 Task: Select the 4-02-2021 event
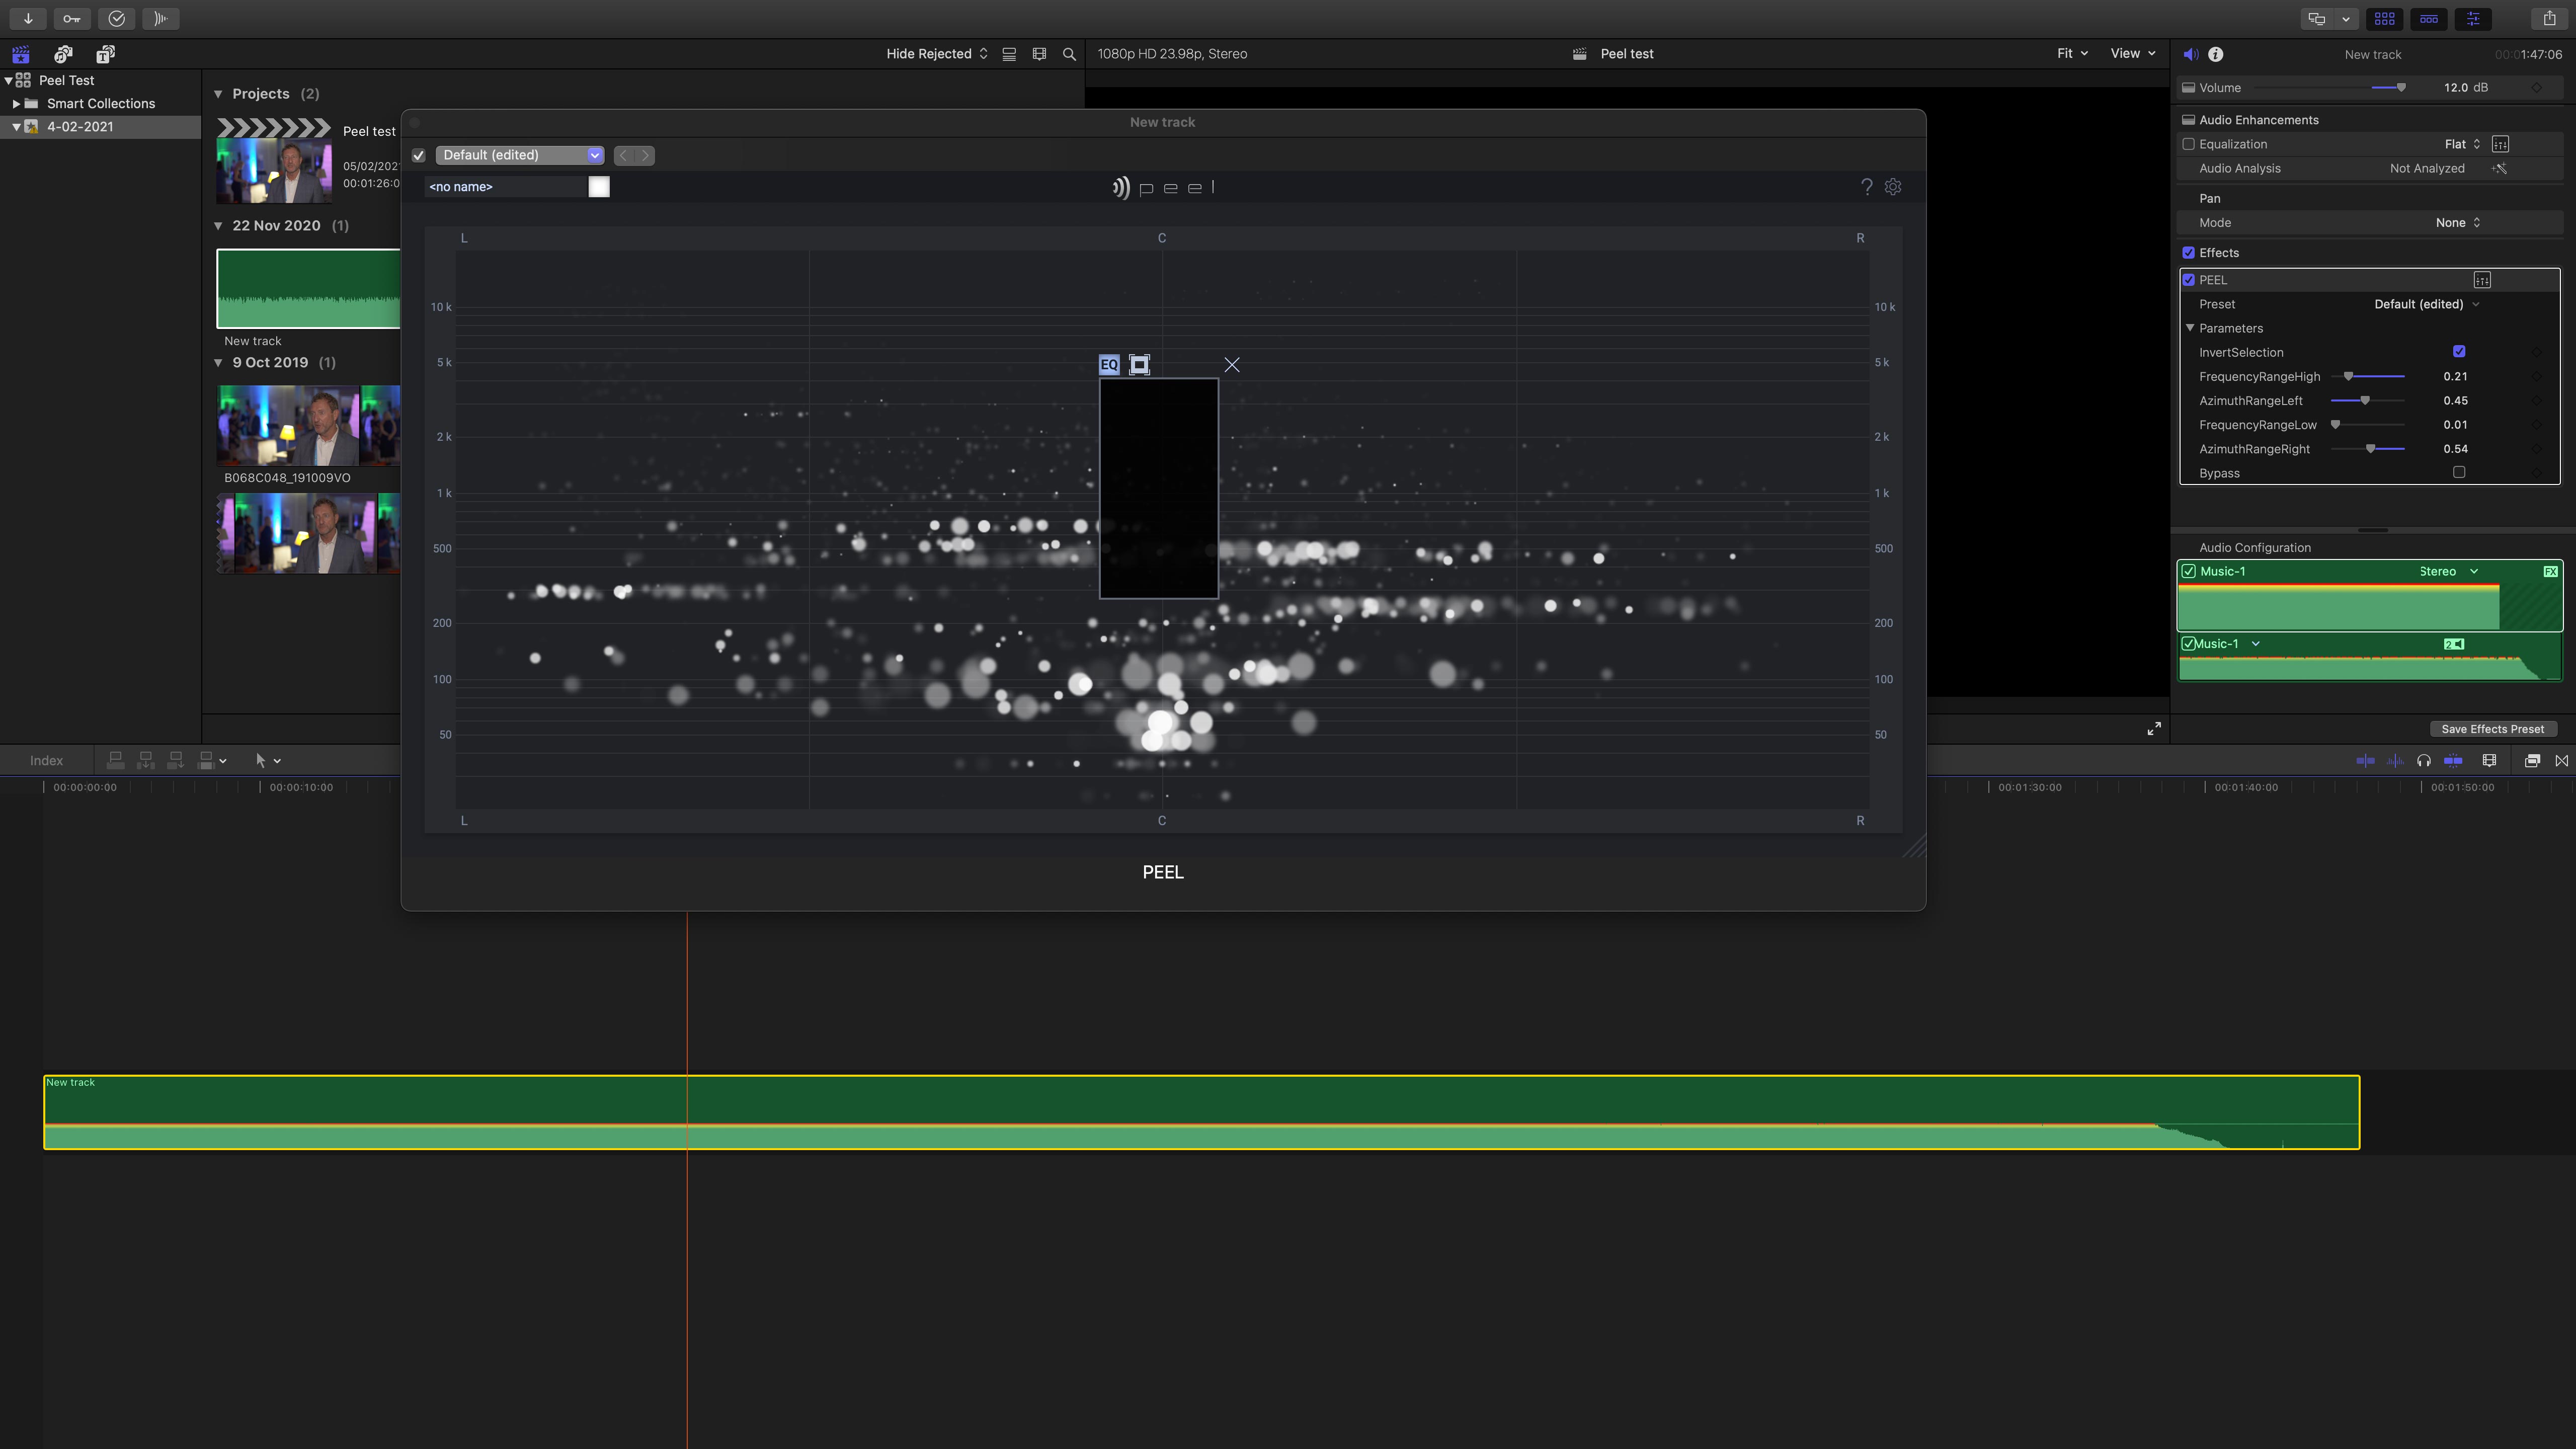click(80, 127)
